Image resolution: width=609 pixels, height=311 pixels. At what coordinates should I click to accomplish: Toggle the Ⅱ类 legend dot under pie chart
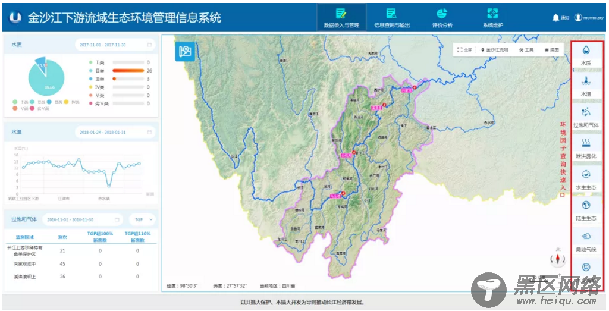click(x=32, y=102)
